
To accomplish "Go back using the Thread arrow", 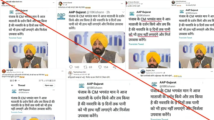I will [x=12, y=85].
